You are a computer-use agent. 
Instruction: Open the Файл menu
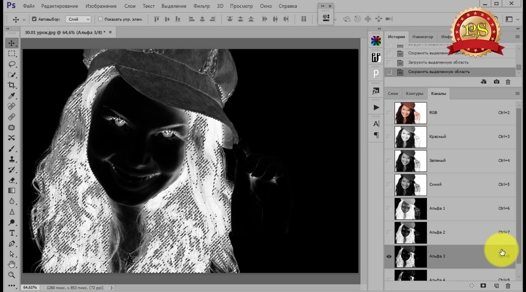[x=29, y=6]
